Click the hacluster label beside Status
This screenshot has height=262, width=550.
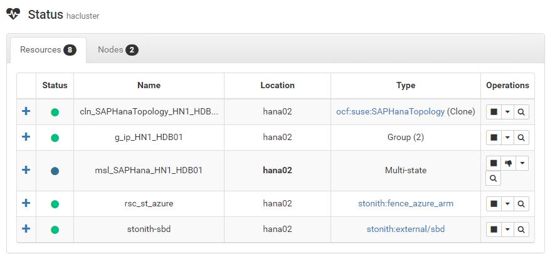pyautogui.click(x=83, y=16)
